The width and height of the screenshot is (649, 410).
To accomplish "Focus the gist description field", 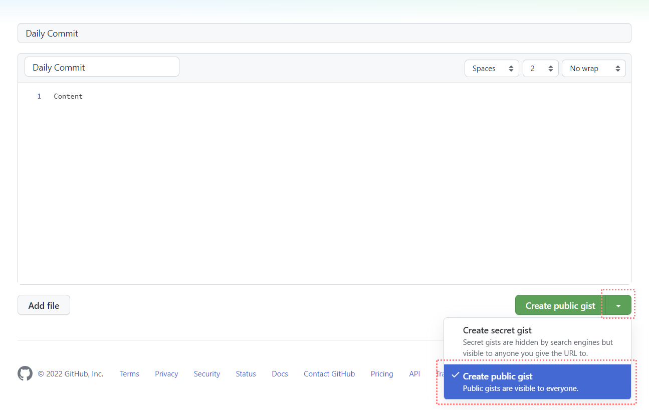I will coord(324,33).
